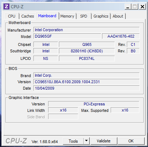Select the Q965 chipset value
The height and width of the screenshot is (147, 148).
coord(87,44)
